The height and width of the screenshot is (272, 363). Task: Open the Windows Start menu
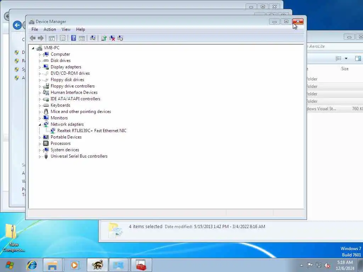(10, 265)
